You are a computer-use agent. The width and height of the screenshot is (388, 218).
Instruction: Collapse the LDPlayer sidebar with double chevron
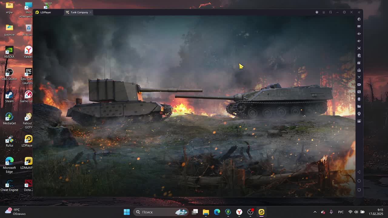coord(359,12)
